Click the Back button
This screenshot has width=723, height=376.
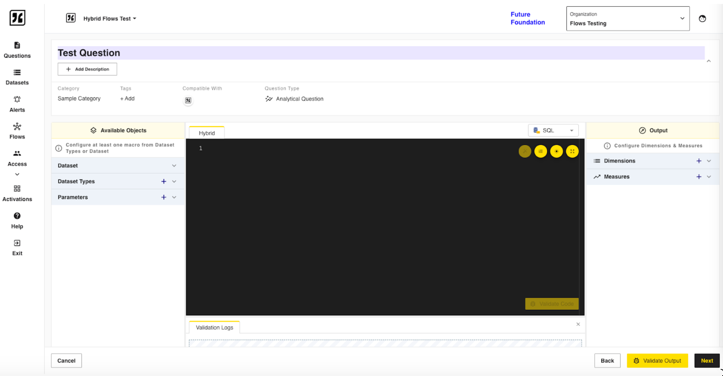607,361
